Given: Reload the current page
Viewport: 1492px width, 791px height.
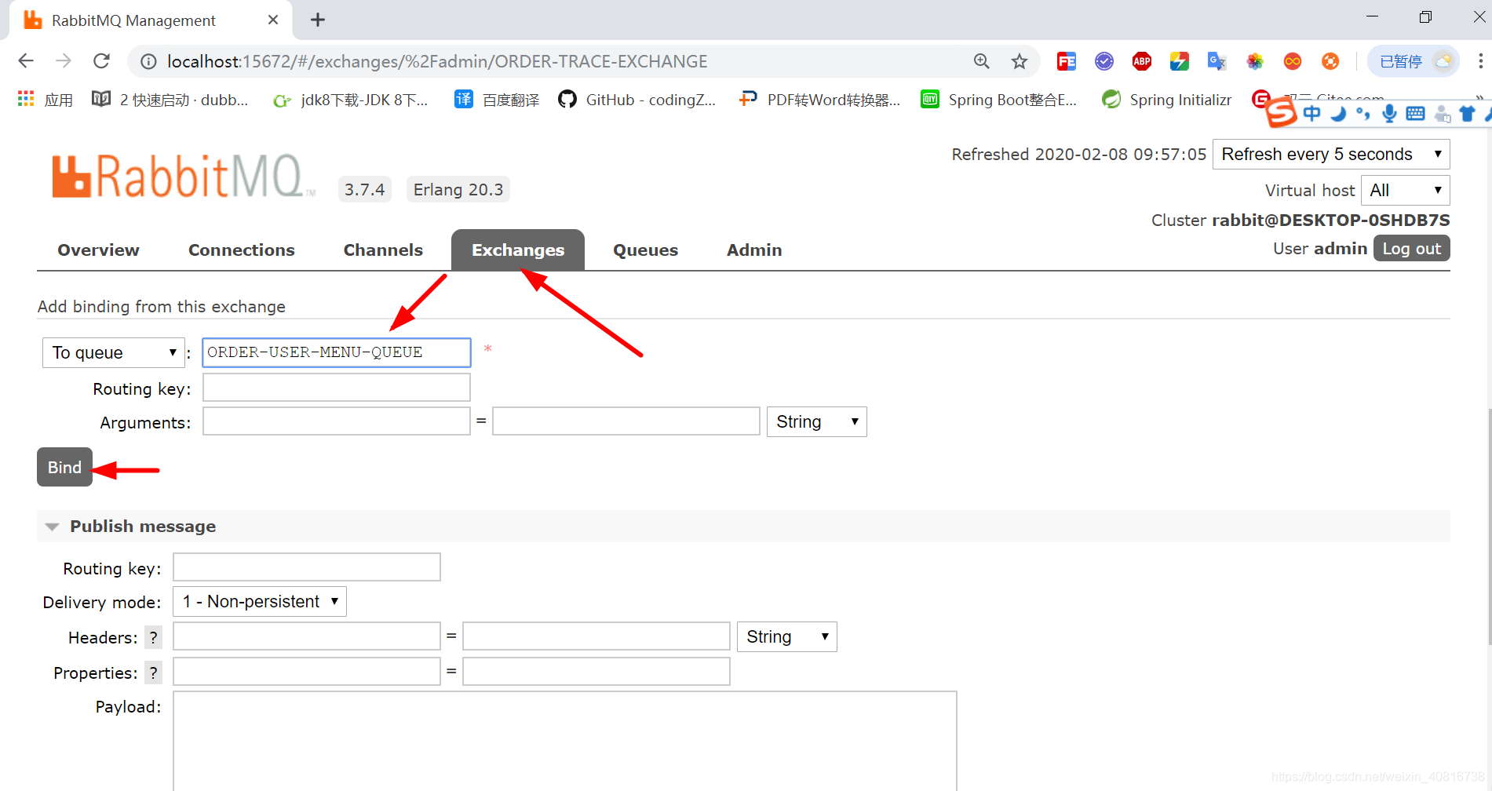Looking at the screenshot, I should click(101, 61).
